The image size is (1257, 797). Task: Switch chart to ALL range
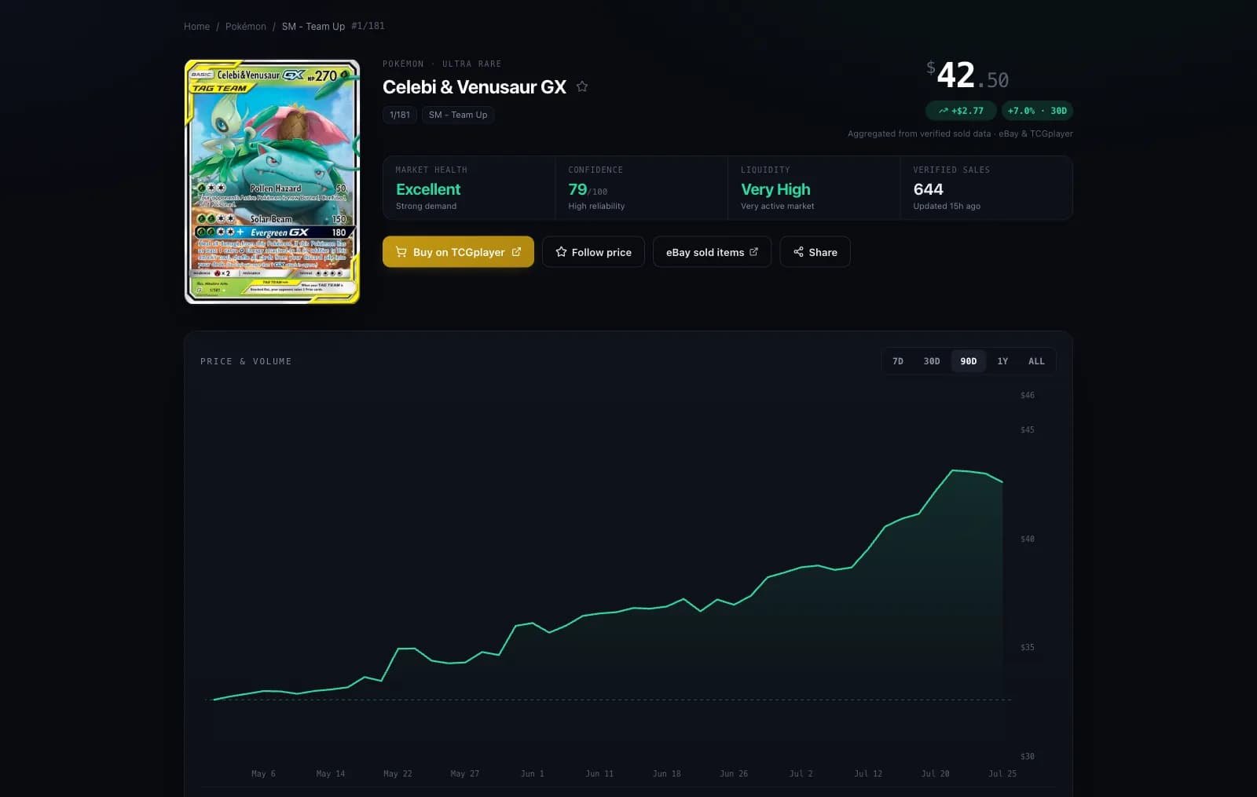(1036, 361)
